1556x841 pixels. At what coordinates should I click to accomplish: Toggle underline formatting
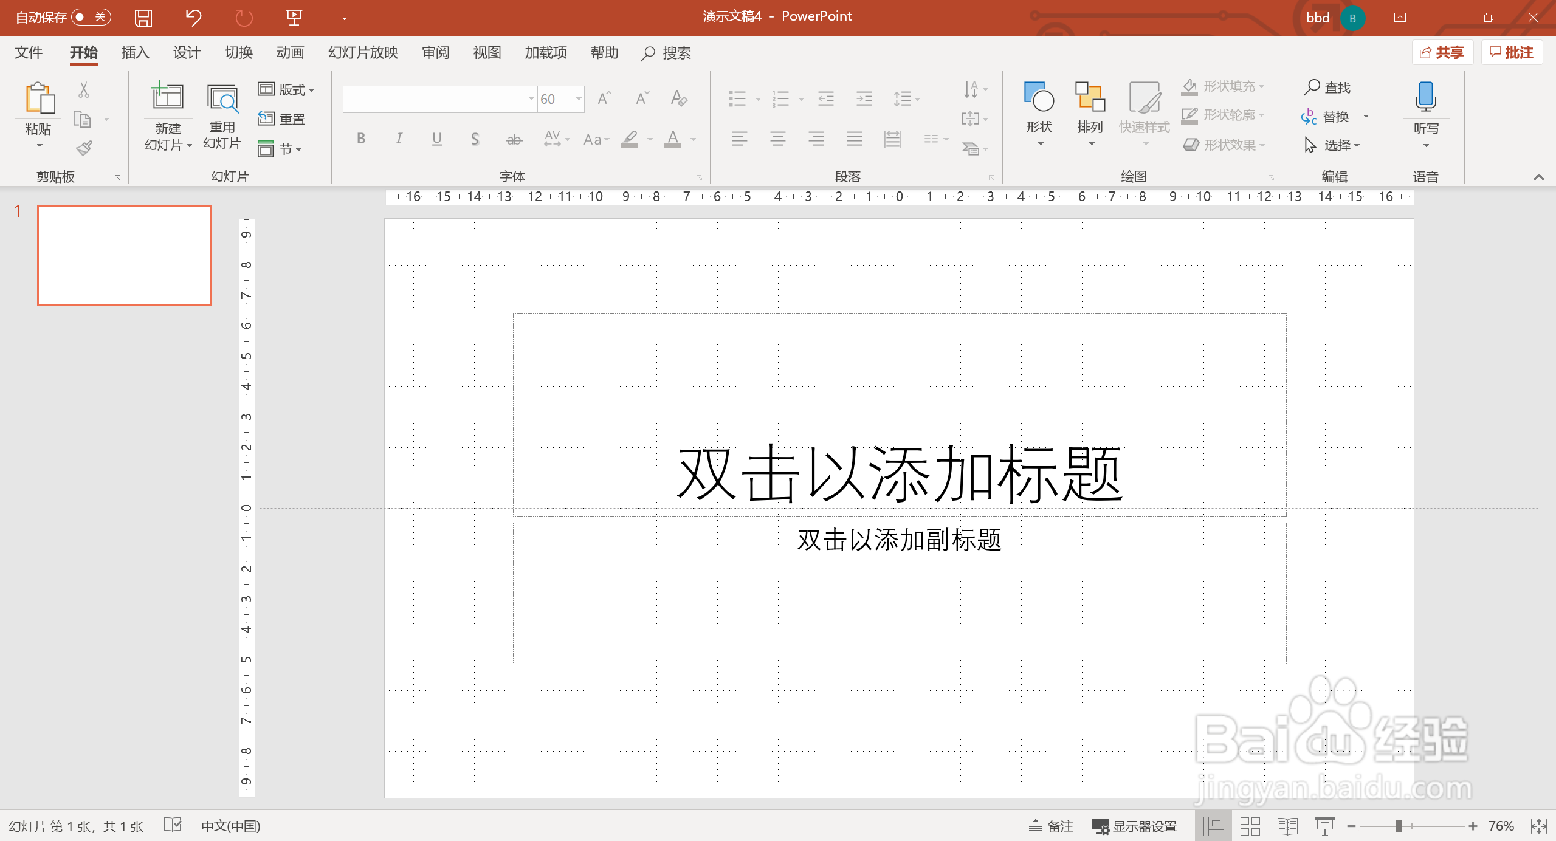click(436, 139)
